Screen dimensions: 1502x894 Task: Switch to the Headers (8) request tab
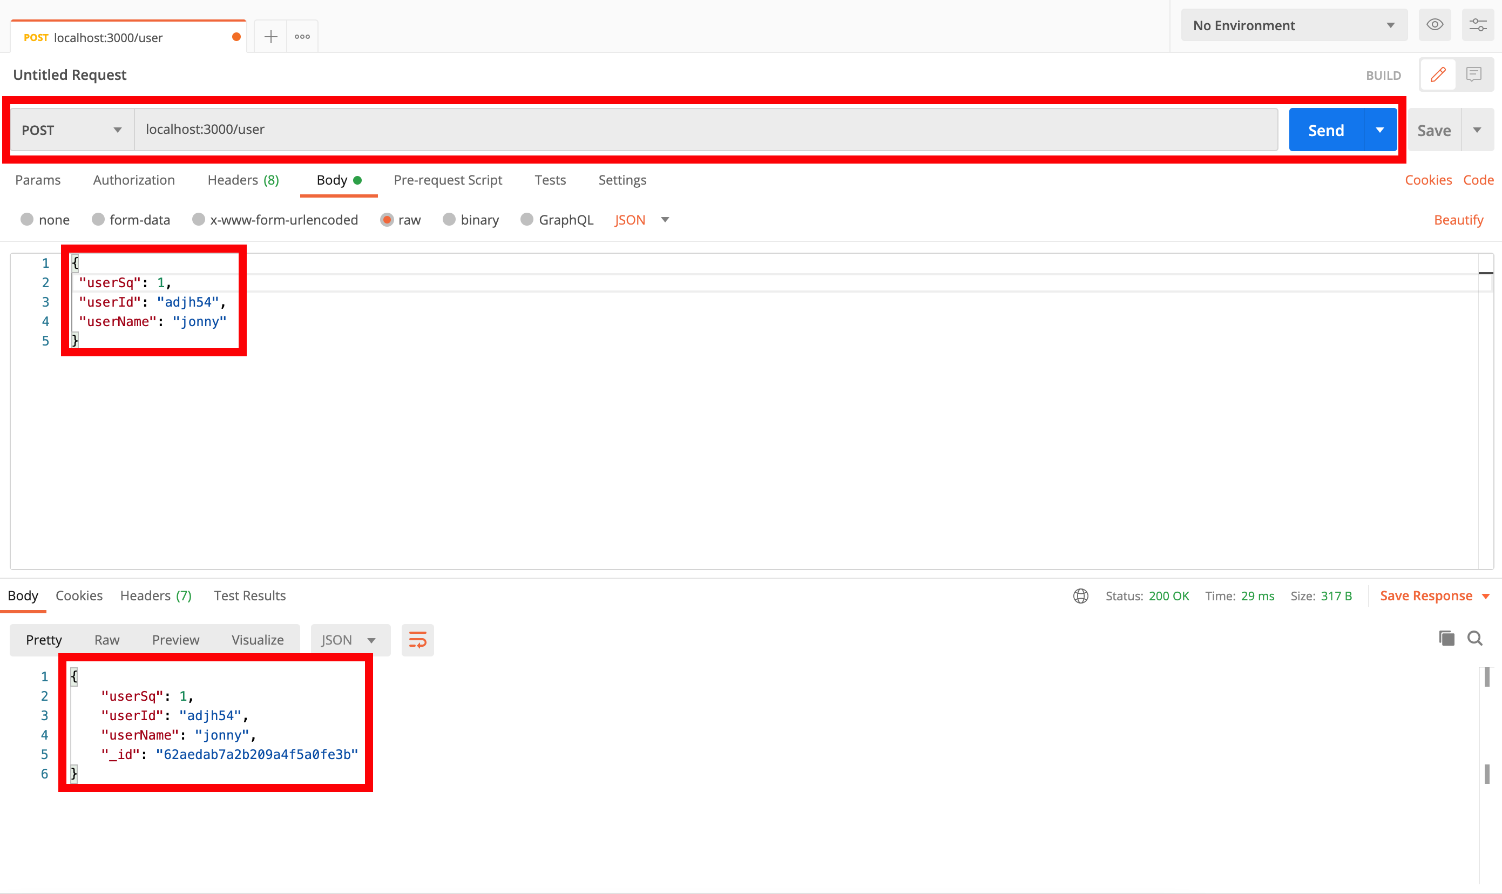tap(243, 180)
